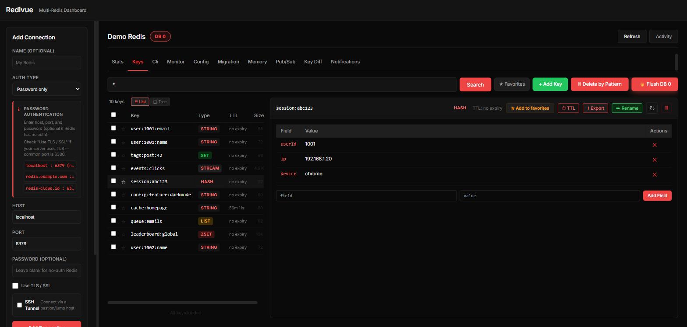Click the reload icon for session:abc123

(652, 108)
